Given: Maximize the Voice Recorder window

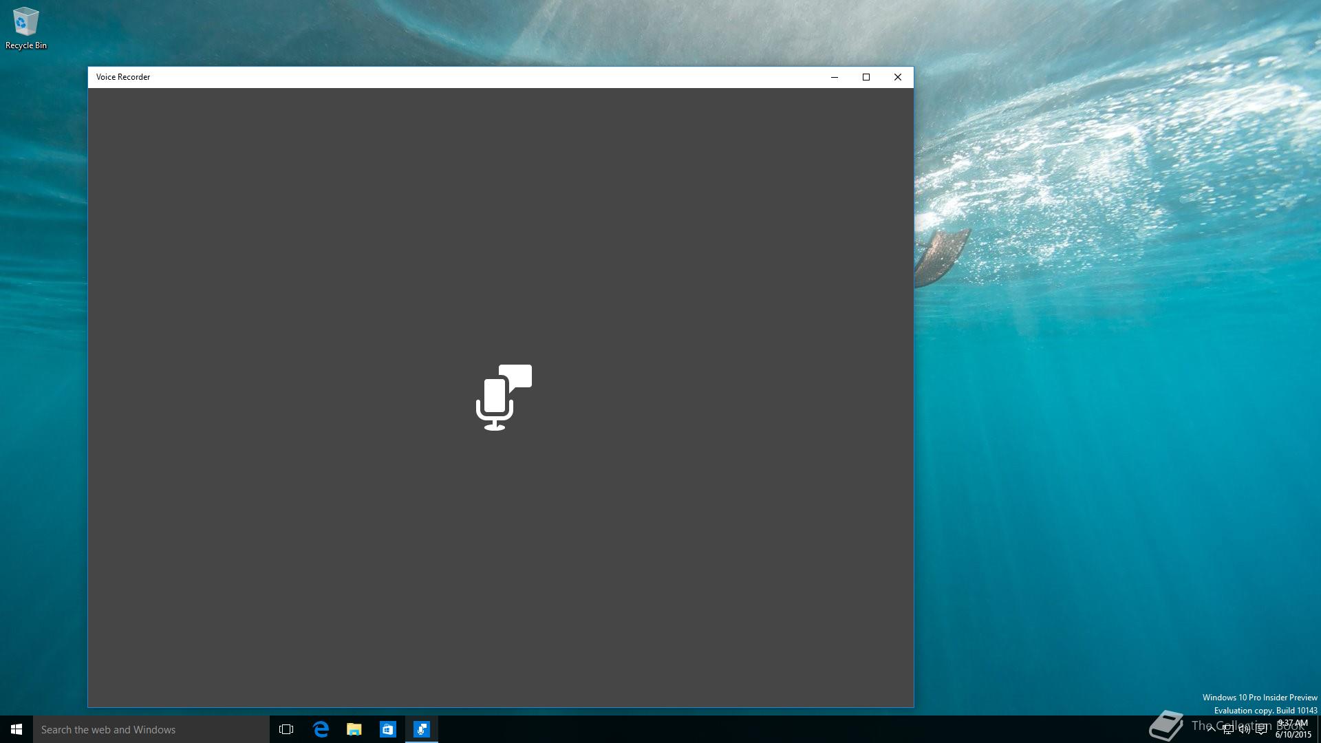Looking at the screenshot, I should 866,77.
